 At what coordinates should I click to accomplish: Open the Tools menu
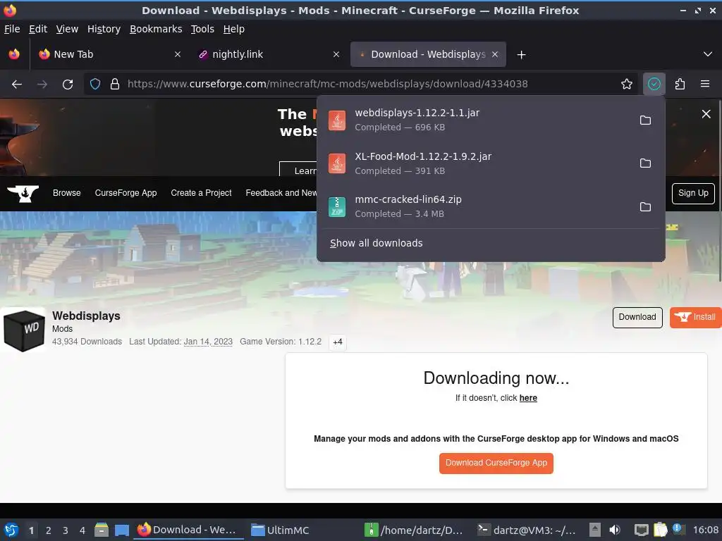pos(202,29)
